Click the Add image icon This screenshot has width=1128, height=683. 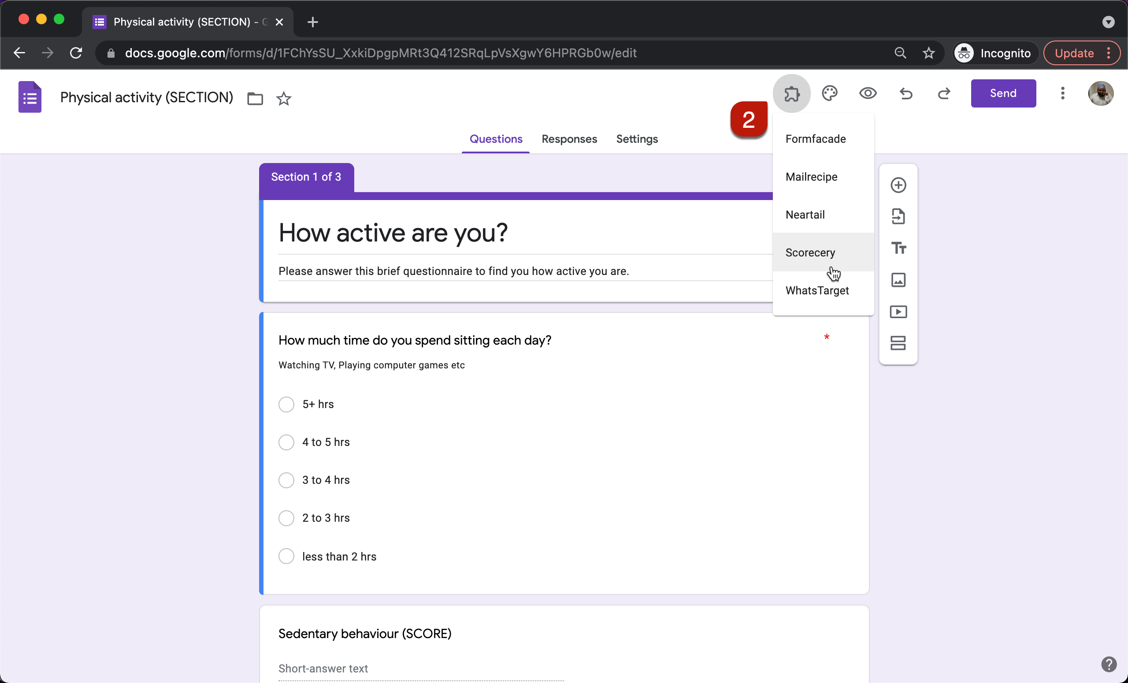(898, 280)
